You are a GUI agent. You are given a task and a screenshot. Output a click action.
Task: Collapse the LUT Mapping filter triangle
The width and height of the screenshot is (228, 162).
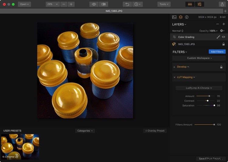point(174,78)
